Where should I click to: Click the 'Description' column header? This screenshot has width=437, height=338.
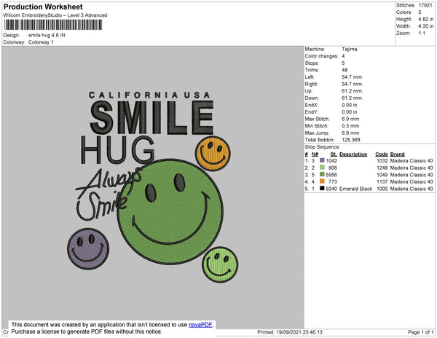pos(353,154)
